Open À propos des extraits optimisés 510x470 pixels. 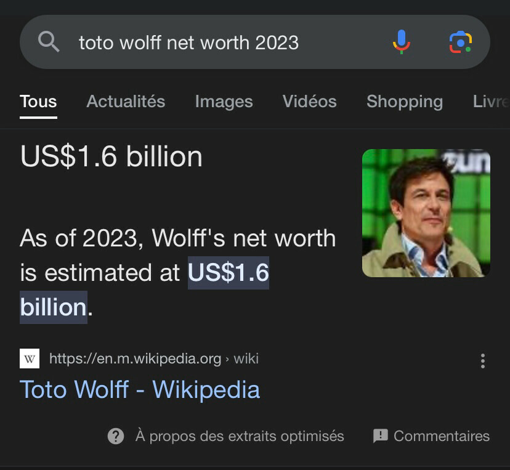239,436
